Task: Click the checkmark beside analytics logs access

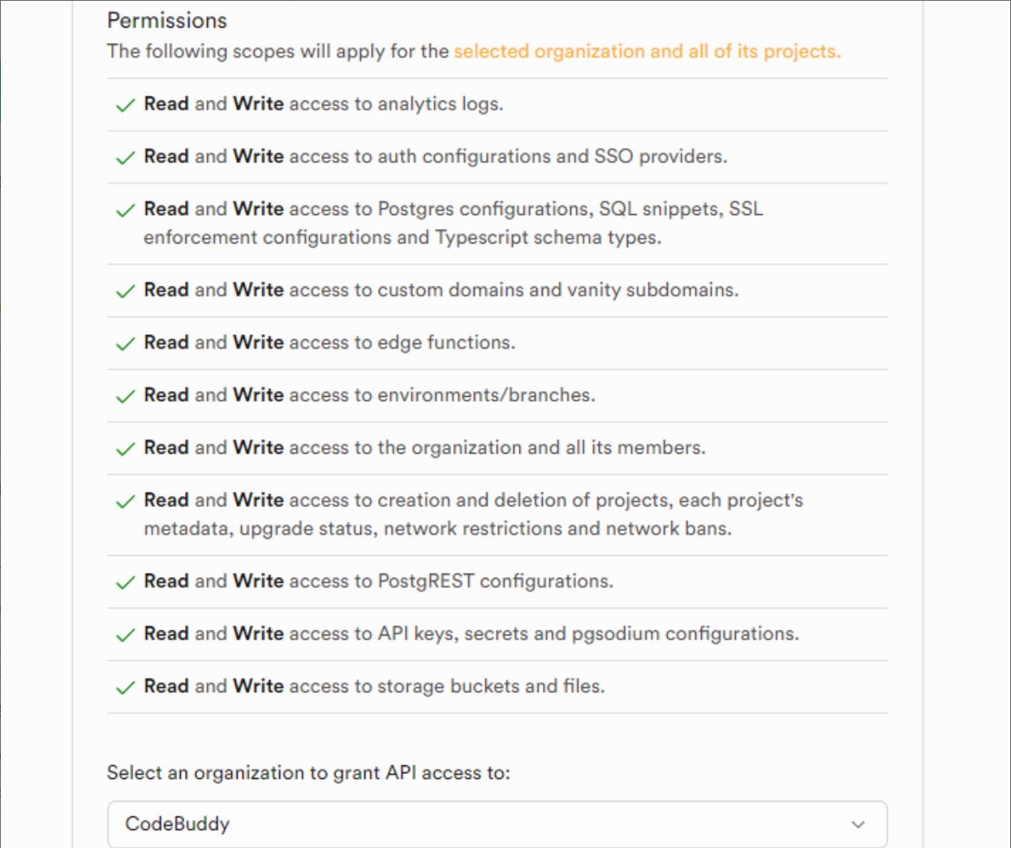Action: click(125, 105)
